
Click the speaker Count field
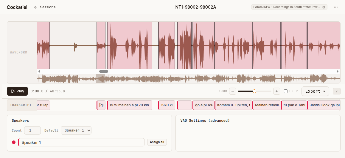(32, 130)
